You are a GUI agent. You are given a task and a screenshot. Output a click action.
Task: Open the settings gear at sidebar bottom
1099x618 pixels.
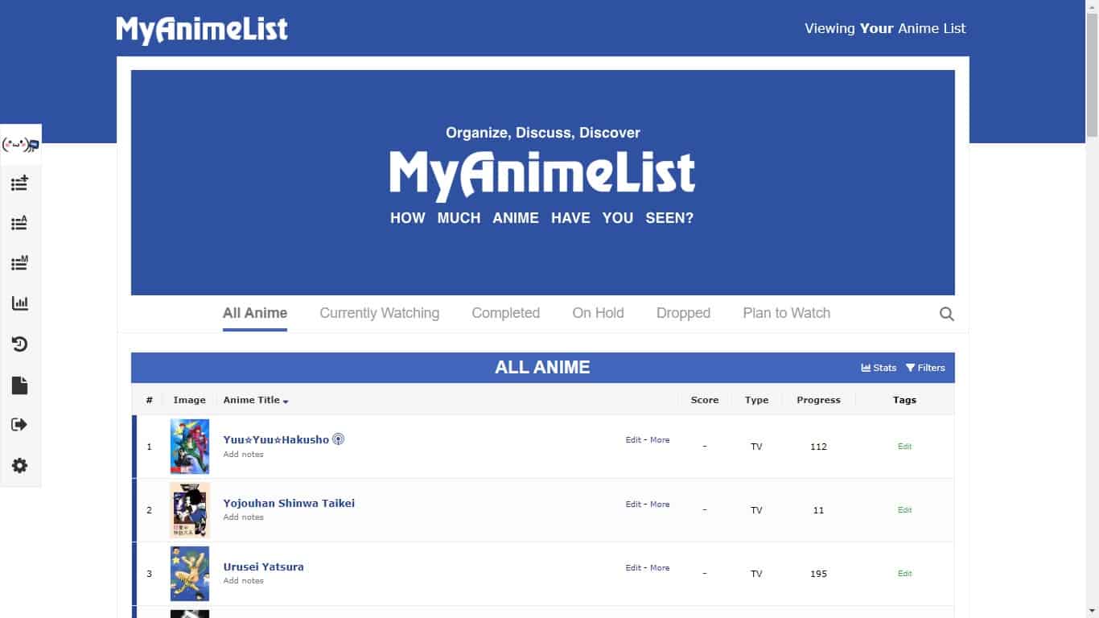[20, 465]
